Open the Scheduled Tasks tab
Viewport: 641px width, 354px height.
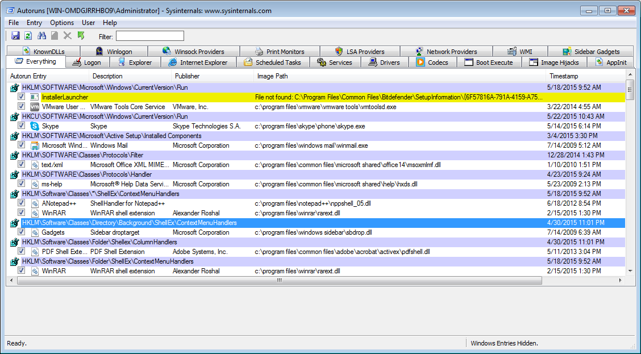[273, 62]
